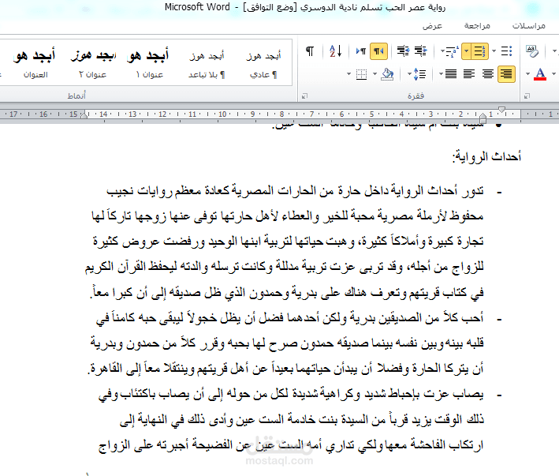Click the أنماط group label

tap(76, 96)
